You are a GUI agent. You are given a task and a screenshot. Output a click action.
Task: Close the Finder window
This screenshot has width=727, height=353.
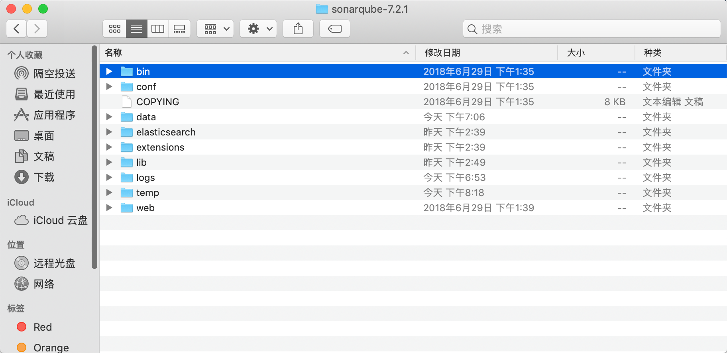coord(11,9)
